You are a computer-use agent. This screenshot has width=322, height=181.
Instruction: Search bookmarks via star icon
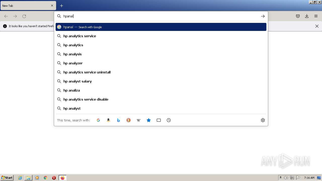pos(149,120)
